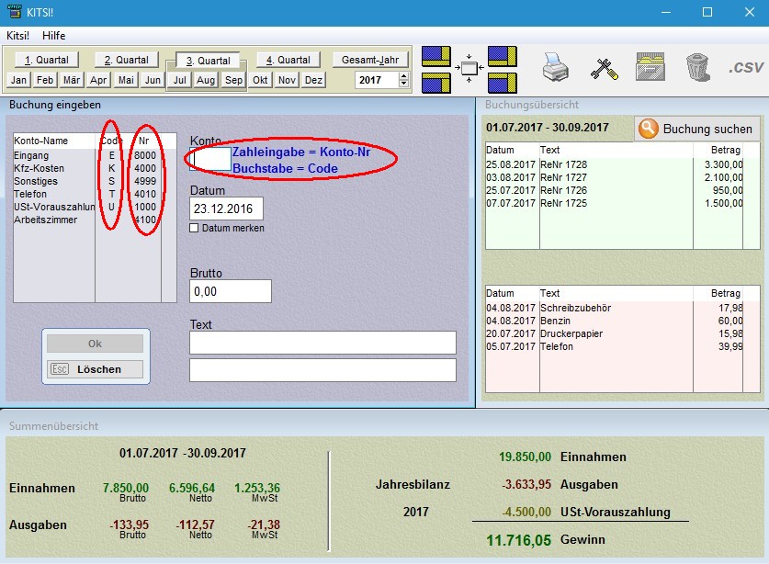Open the file archive drawer icon
The height and width of the screenshot is (564, 769).
[x=650, y=67]
